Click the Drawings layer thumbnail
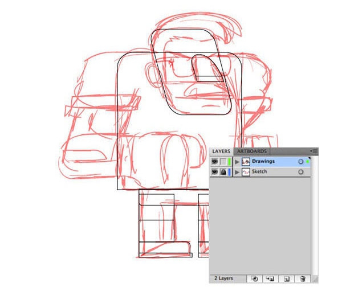 [245, 162]
